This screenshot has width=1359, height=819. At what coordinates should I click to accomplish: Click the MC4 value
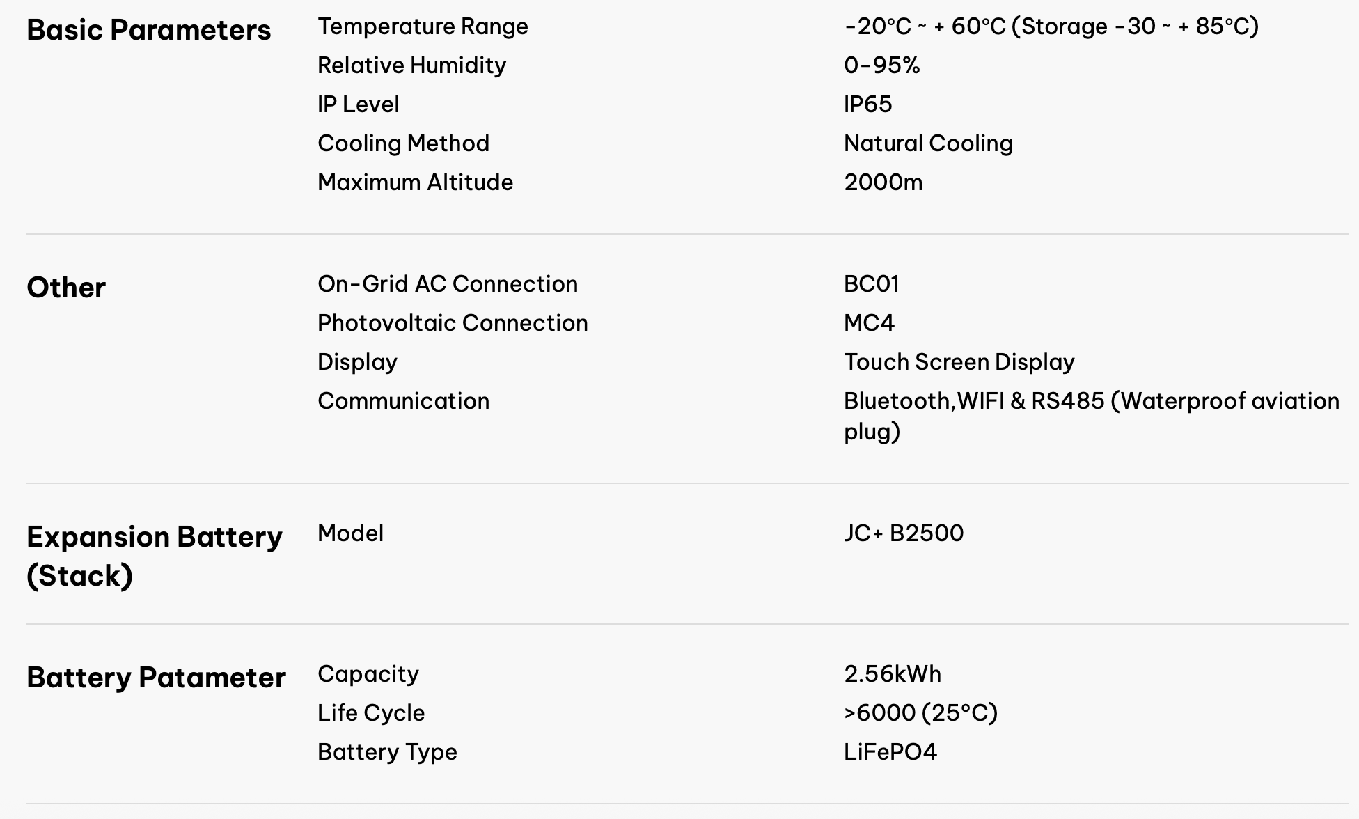[869, 323]
